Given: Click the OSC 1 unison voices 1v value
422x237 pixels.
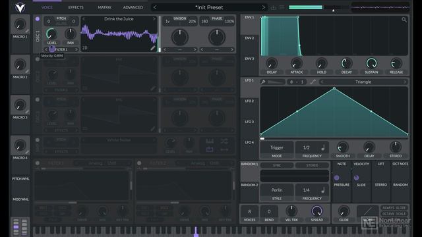Looking at the screenshot, I should tap(167, 21).
